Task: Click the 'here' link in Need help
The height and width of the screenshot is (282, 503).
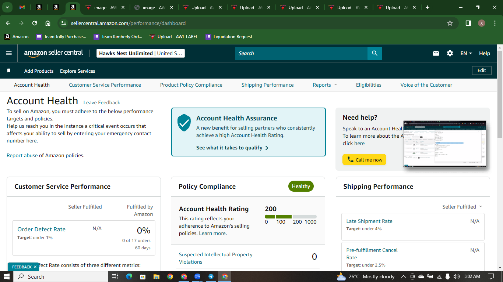Action: (359, 143)
